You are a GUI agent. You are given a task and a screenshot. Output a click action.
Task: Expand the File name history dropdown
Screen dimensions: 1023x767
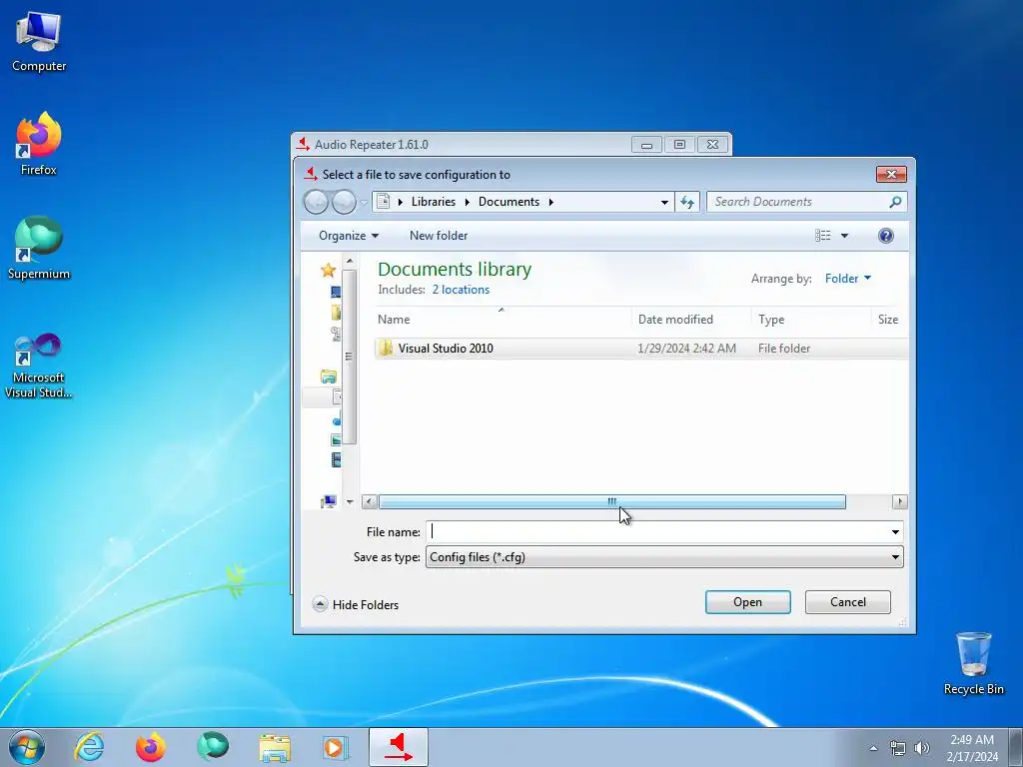click(895, 532)
